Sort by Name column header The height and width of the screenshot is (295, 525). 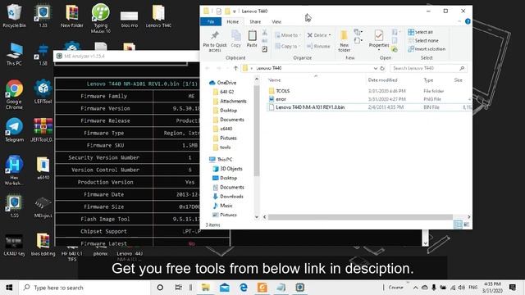[274, 80]
